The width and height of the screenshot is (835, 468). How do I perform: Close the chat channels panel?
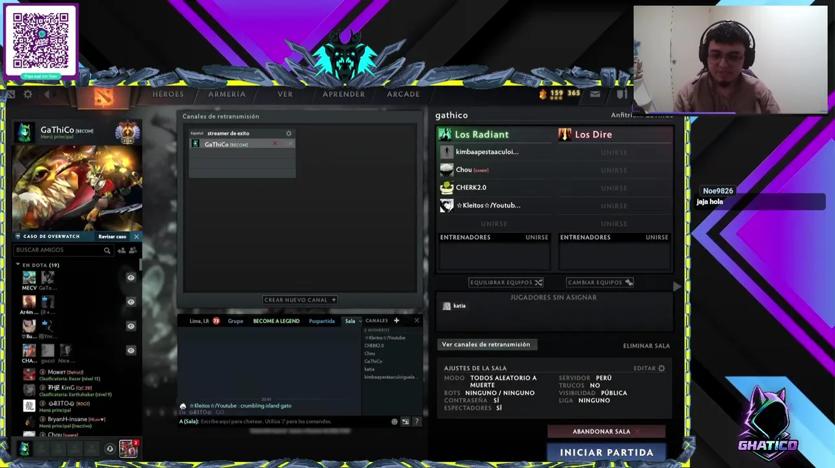(417, 320)
